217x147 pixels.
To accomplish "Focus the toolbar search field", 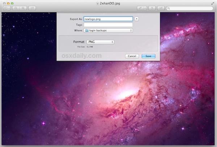I will pyautogui.click(x=190, y=8).
